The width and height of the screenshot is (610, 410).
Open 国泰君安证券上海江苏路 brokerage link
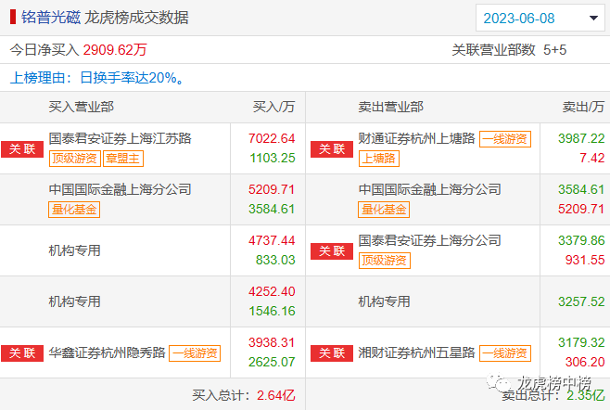(x=121, y=138)
